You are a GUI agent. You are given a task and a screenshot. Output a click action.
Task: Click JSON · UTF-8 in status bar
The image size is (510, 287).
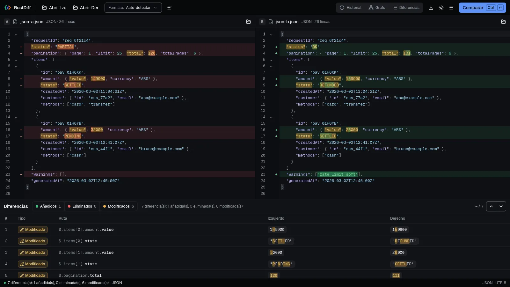tap(494, 283)
